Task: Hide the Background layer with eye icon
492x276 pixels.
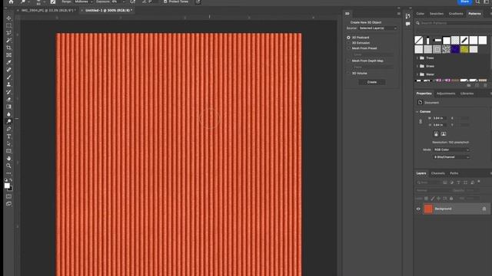Action: pos(418,209)
